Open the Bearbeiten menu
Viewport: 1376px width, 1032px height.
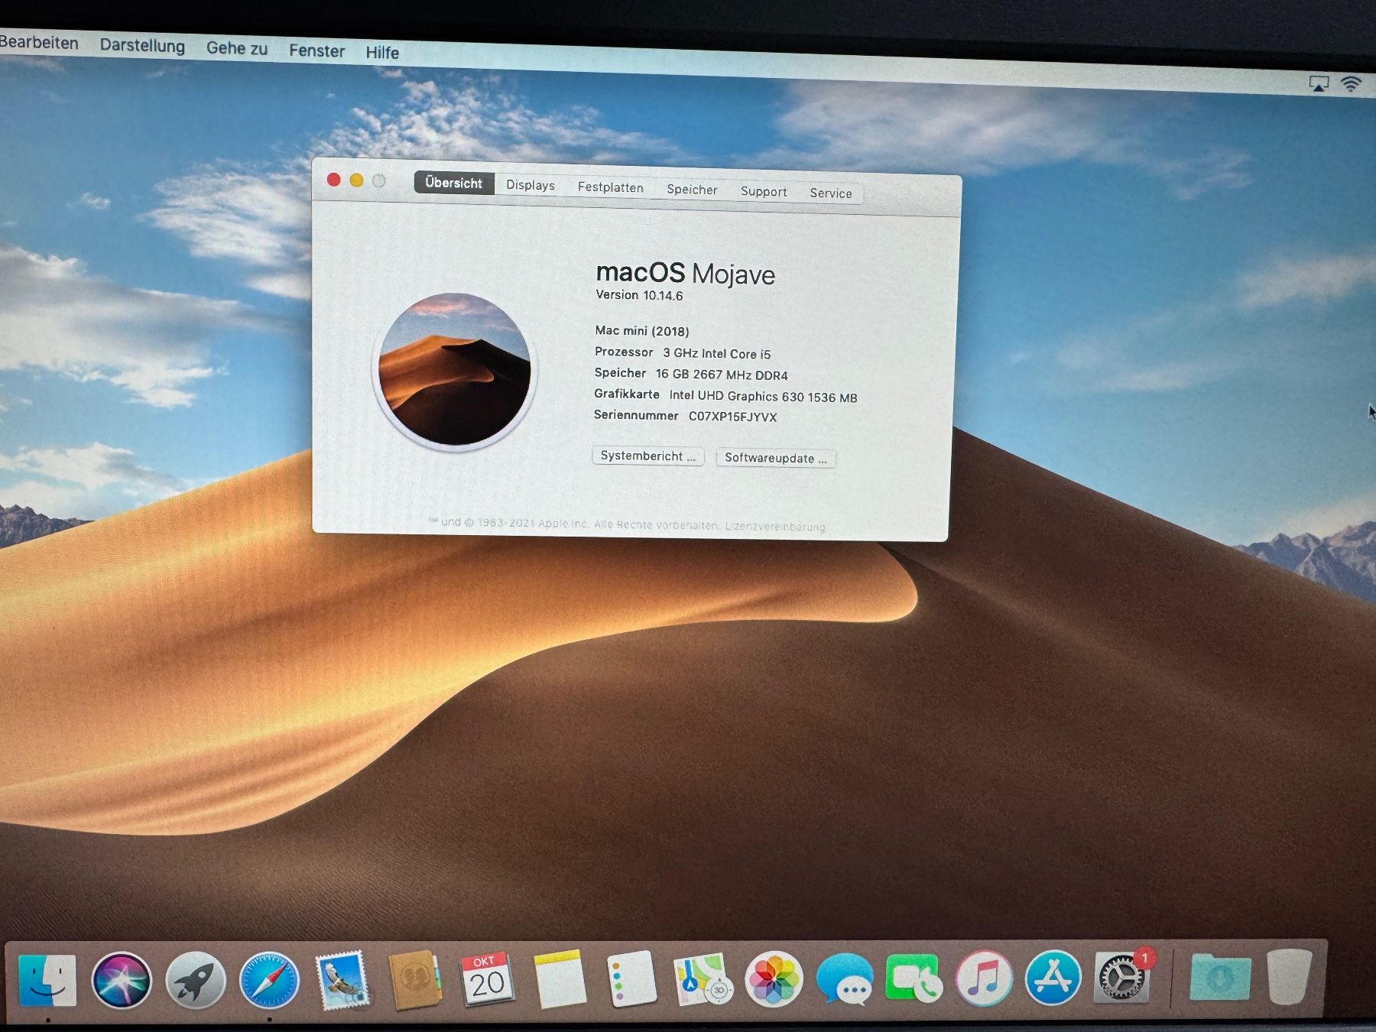tap(39, 43)
